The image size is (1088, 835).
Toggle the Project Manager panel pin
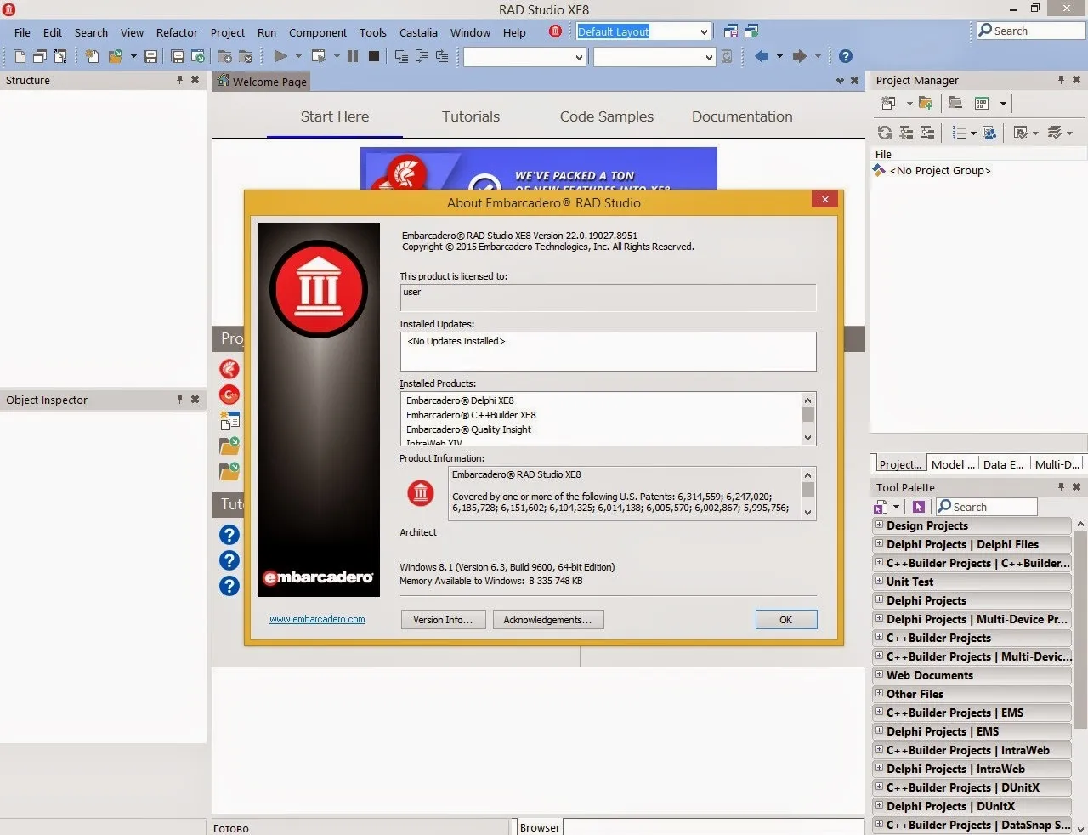click(x=1061, y=80)
